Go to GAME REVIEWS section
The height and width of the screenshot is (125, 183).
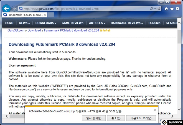coord(72,23)
